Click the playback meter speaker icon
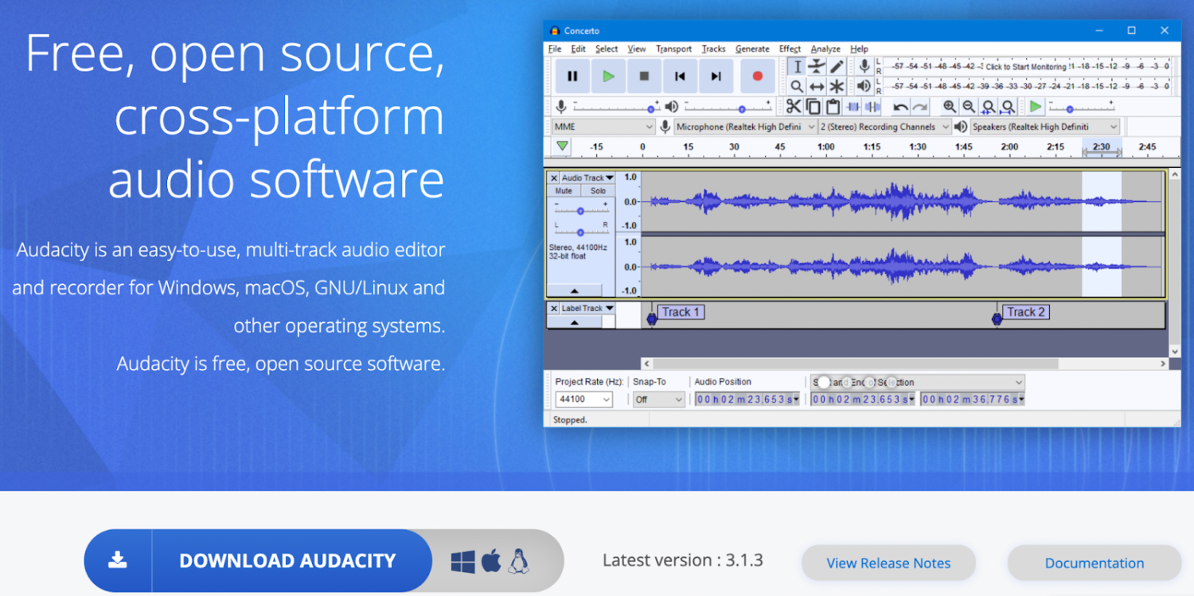 click(864, 86)
